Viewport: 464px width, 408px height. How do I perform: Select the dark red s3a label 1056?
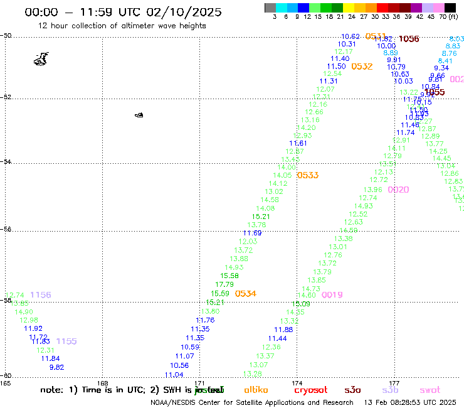click(x=409, y=39)
